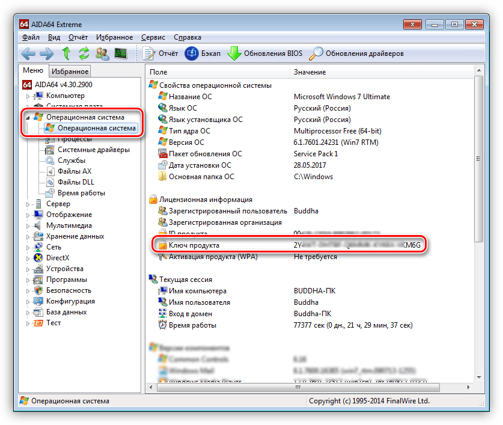503x425 pixels.
Task: Select Системные драйверы in the tree
Action: pos(93,150)
